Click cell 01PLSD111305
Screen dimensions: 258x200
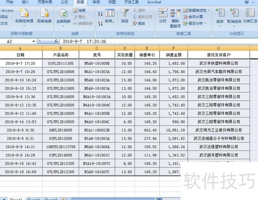[x=61, y=63]
